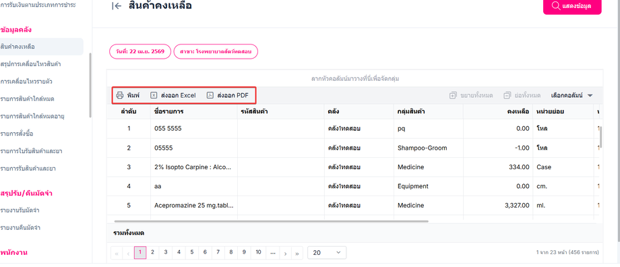Click the printer icon for พิมพ์

click(120, 95)
